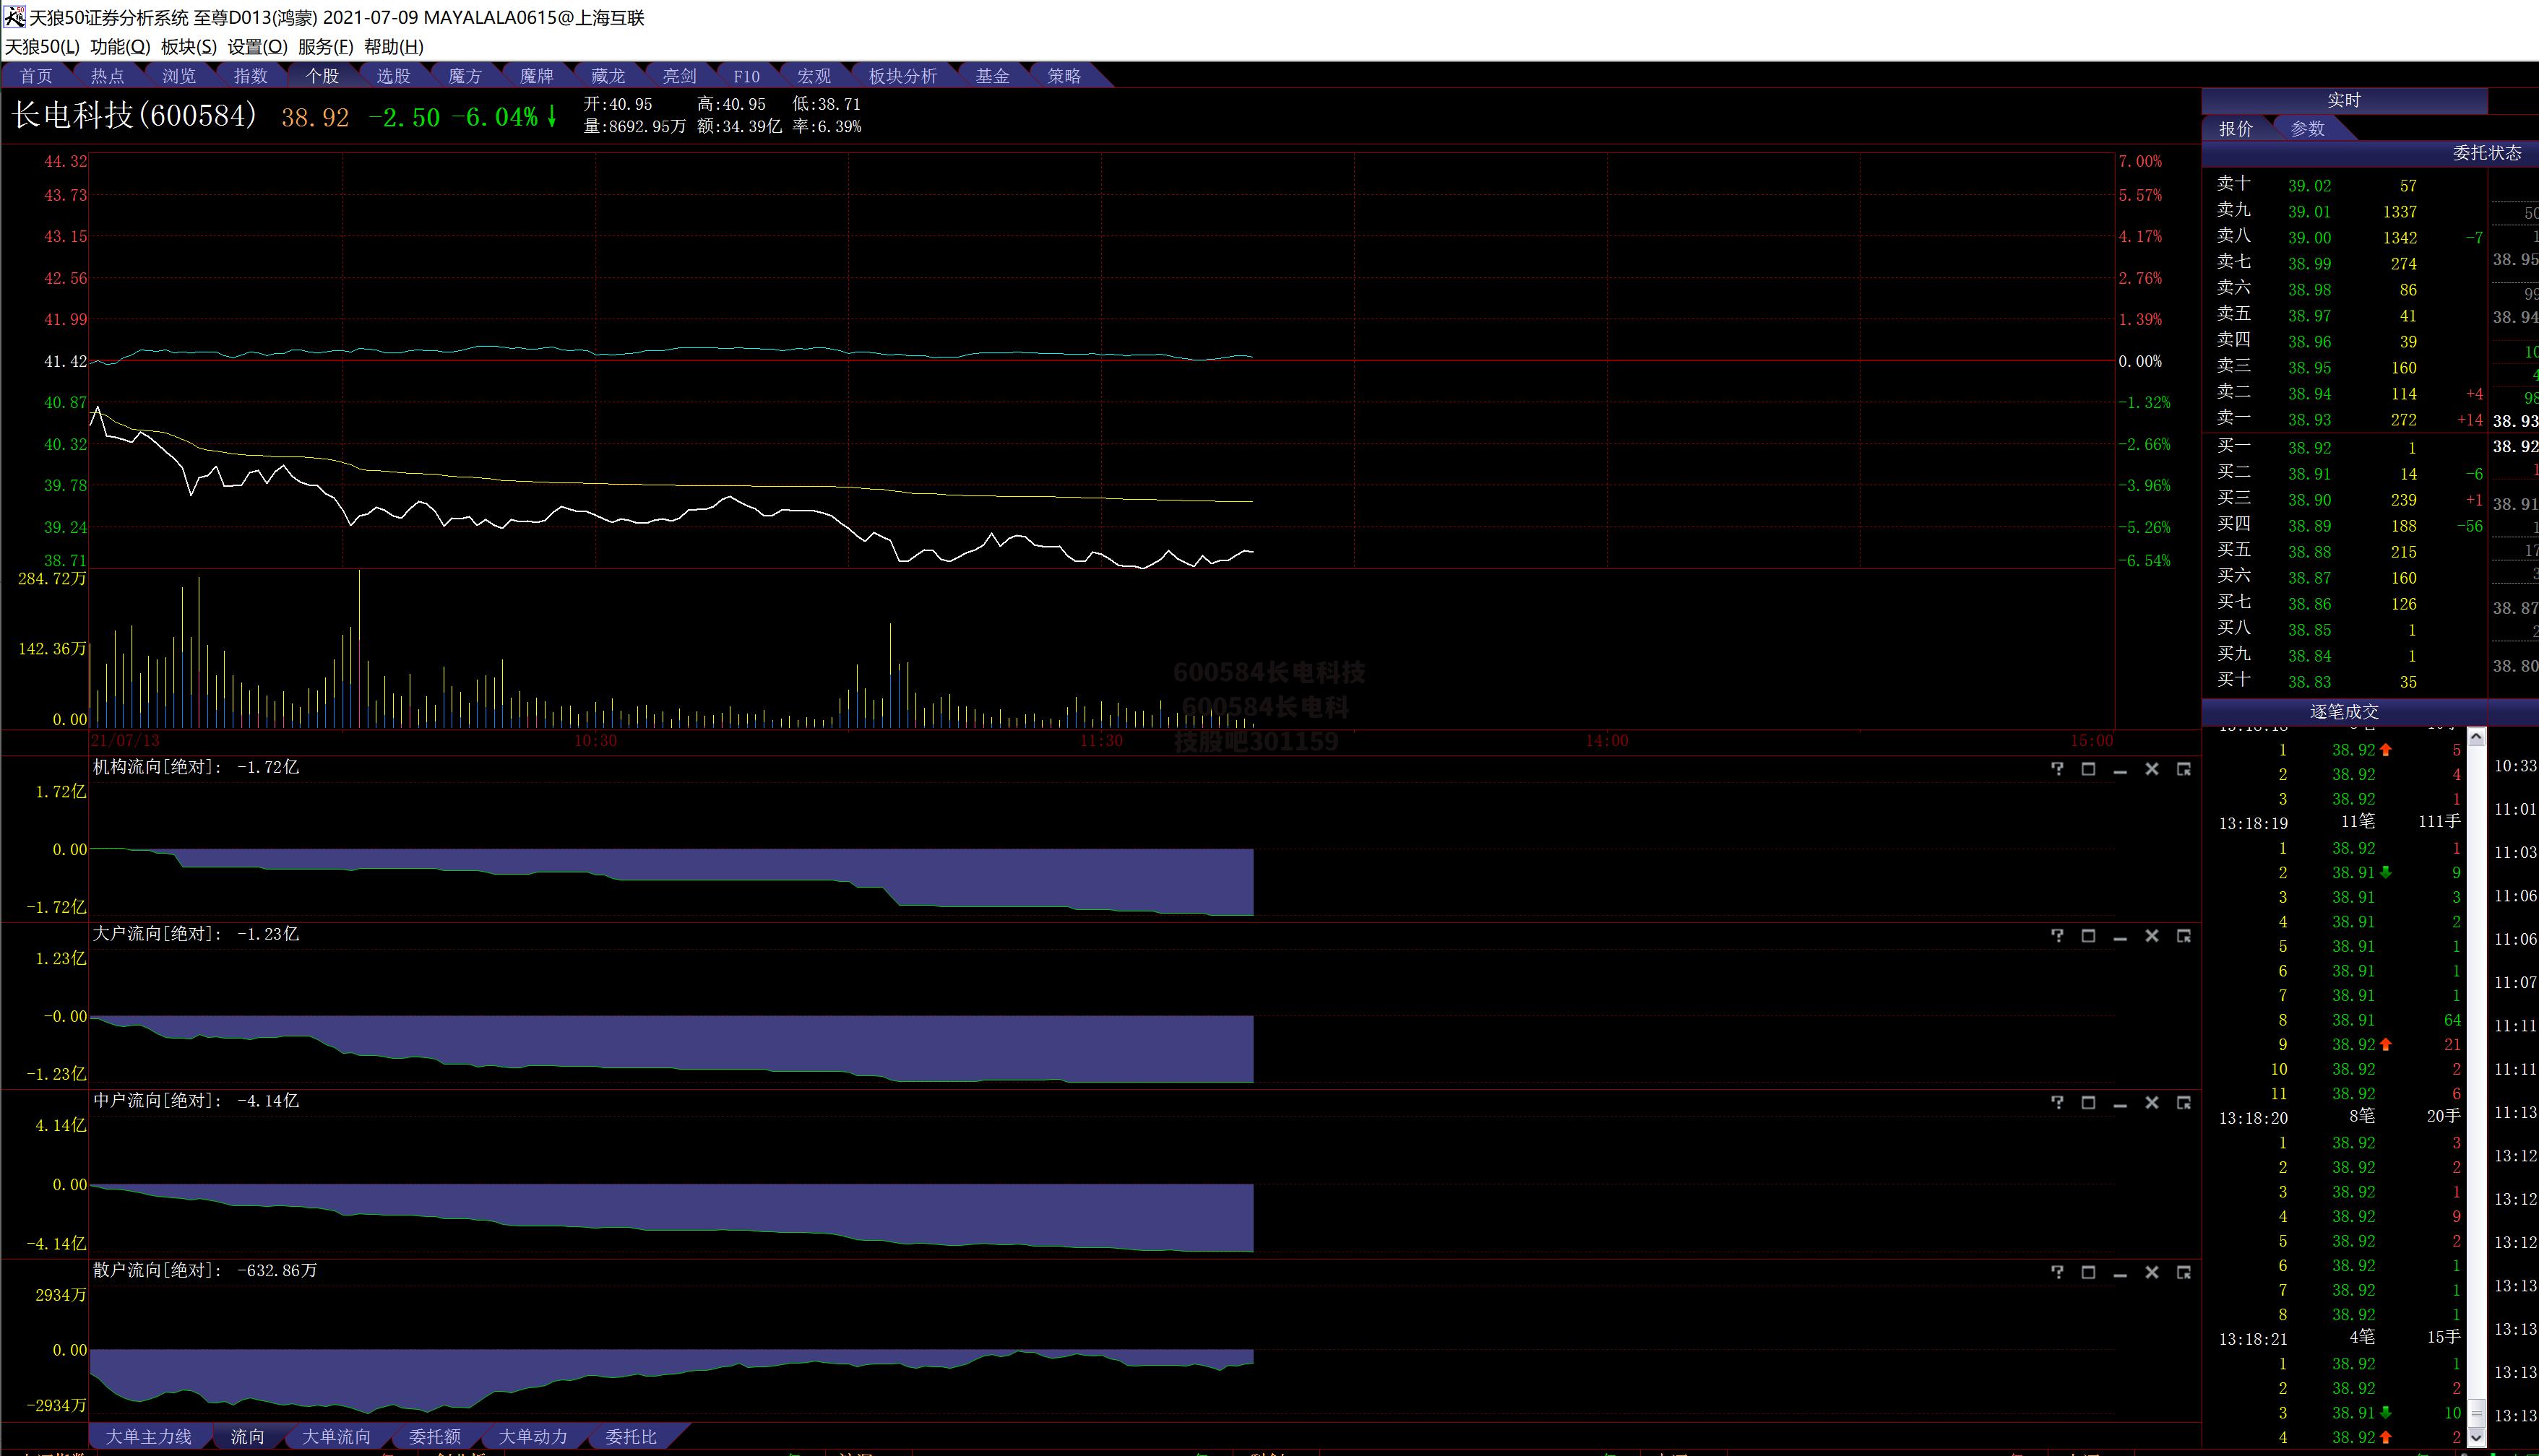Switch to the 指数 tab
The height and width of the screenshot is (1456, 2539).
coord(251,76)
